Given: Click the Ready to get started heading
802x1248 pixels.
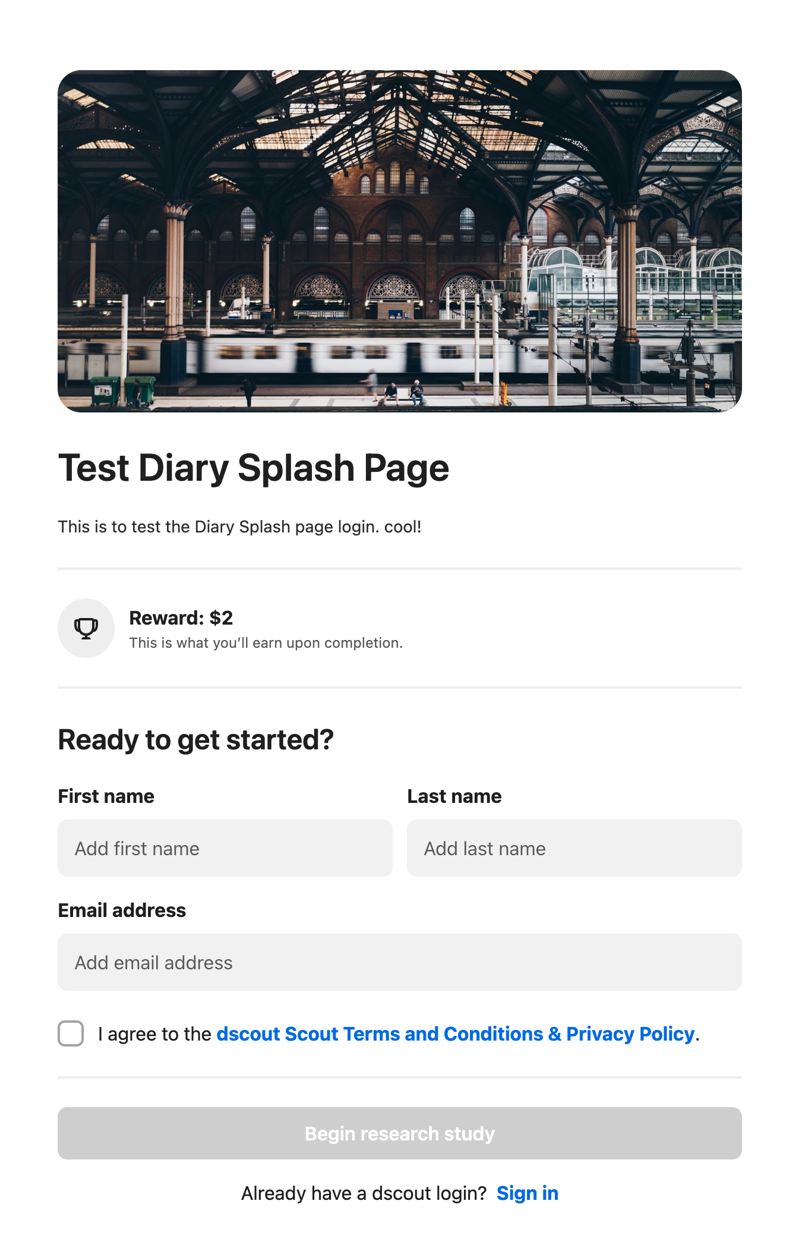Looking at the screenshot, I should 196,740.
